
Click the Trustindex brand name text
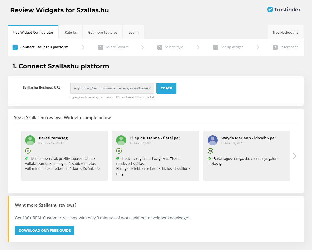tap(288, 10)
